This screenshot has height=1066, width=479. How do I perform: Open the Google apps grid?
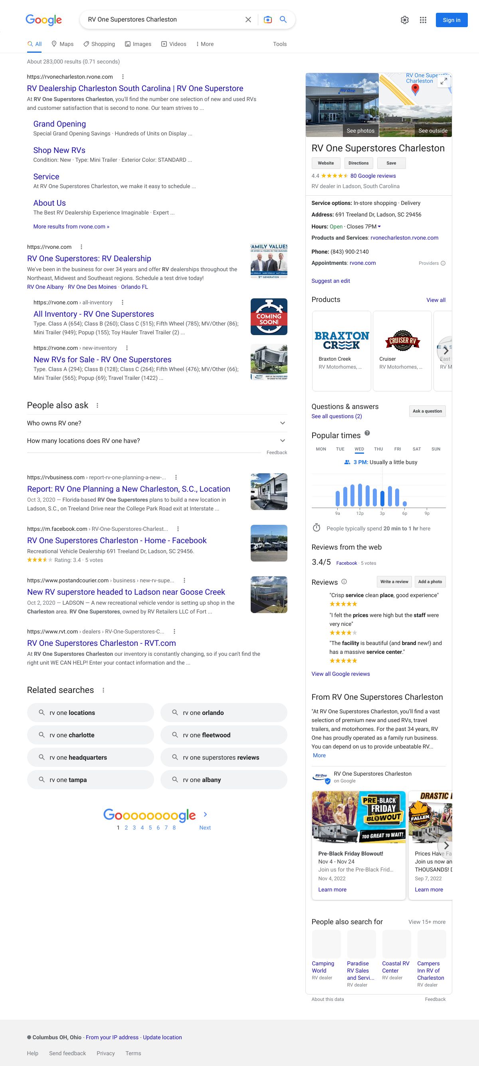(423, 20)
